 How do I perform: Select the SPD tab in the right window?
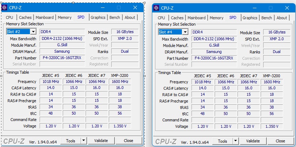233,17
